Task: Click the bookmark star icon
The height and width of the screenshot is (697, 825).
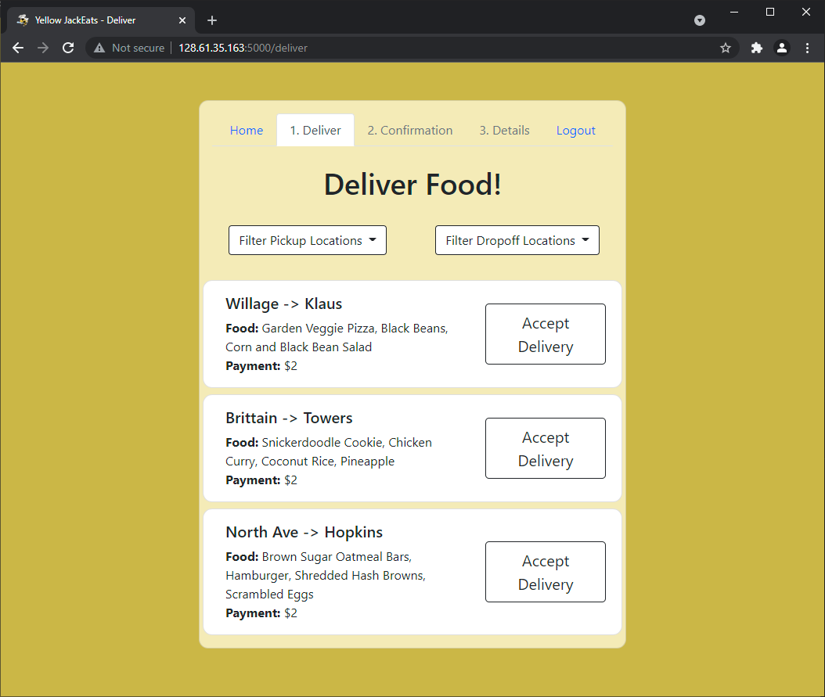Action: (725, 48)
